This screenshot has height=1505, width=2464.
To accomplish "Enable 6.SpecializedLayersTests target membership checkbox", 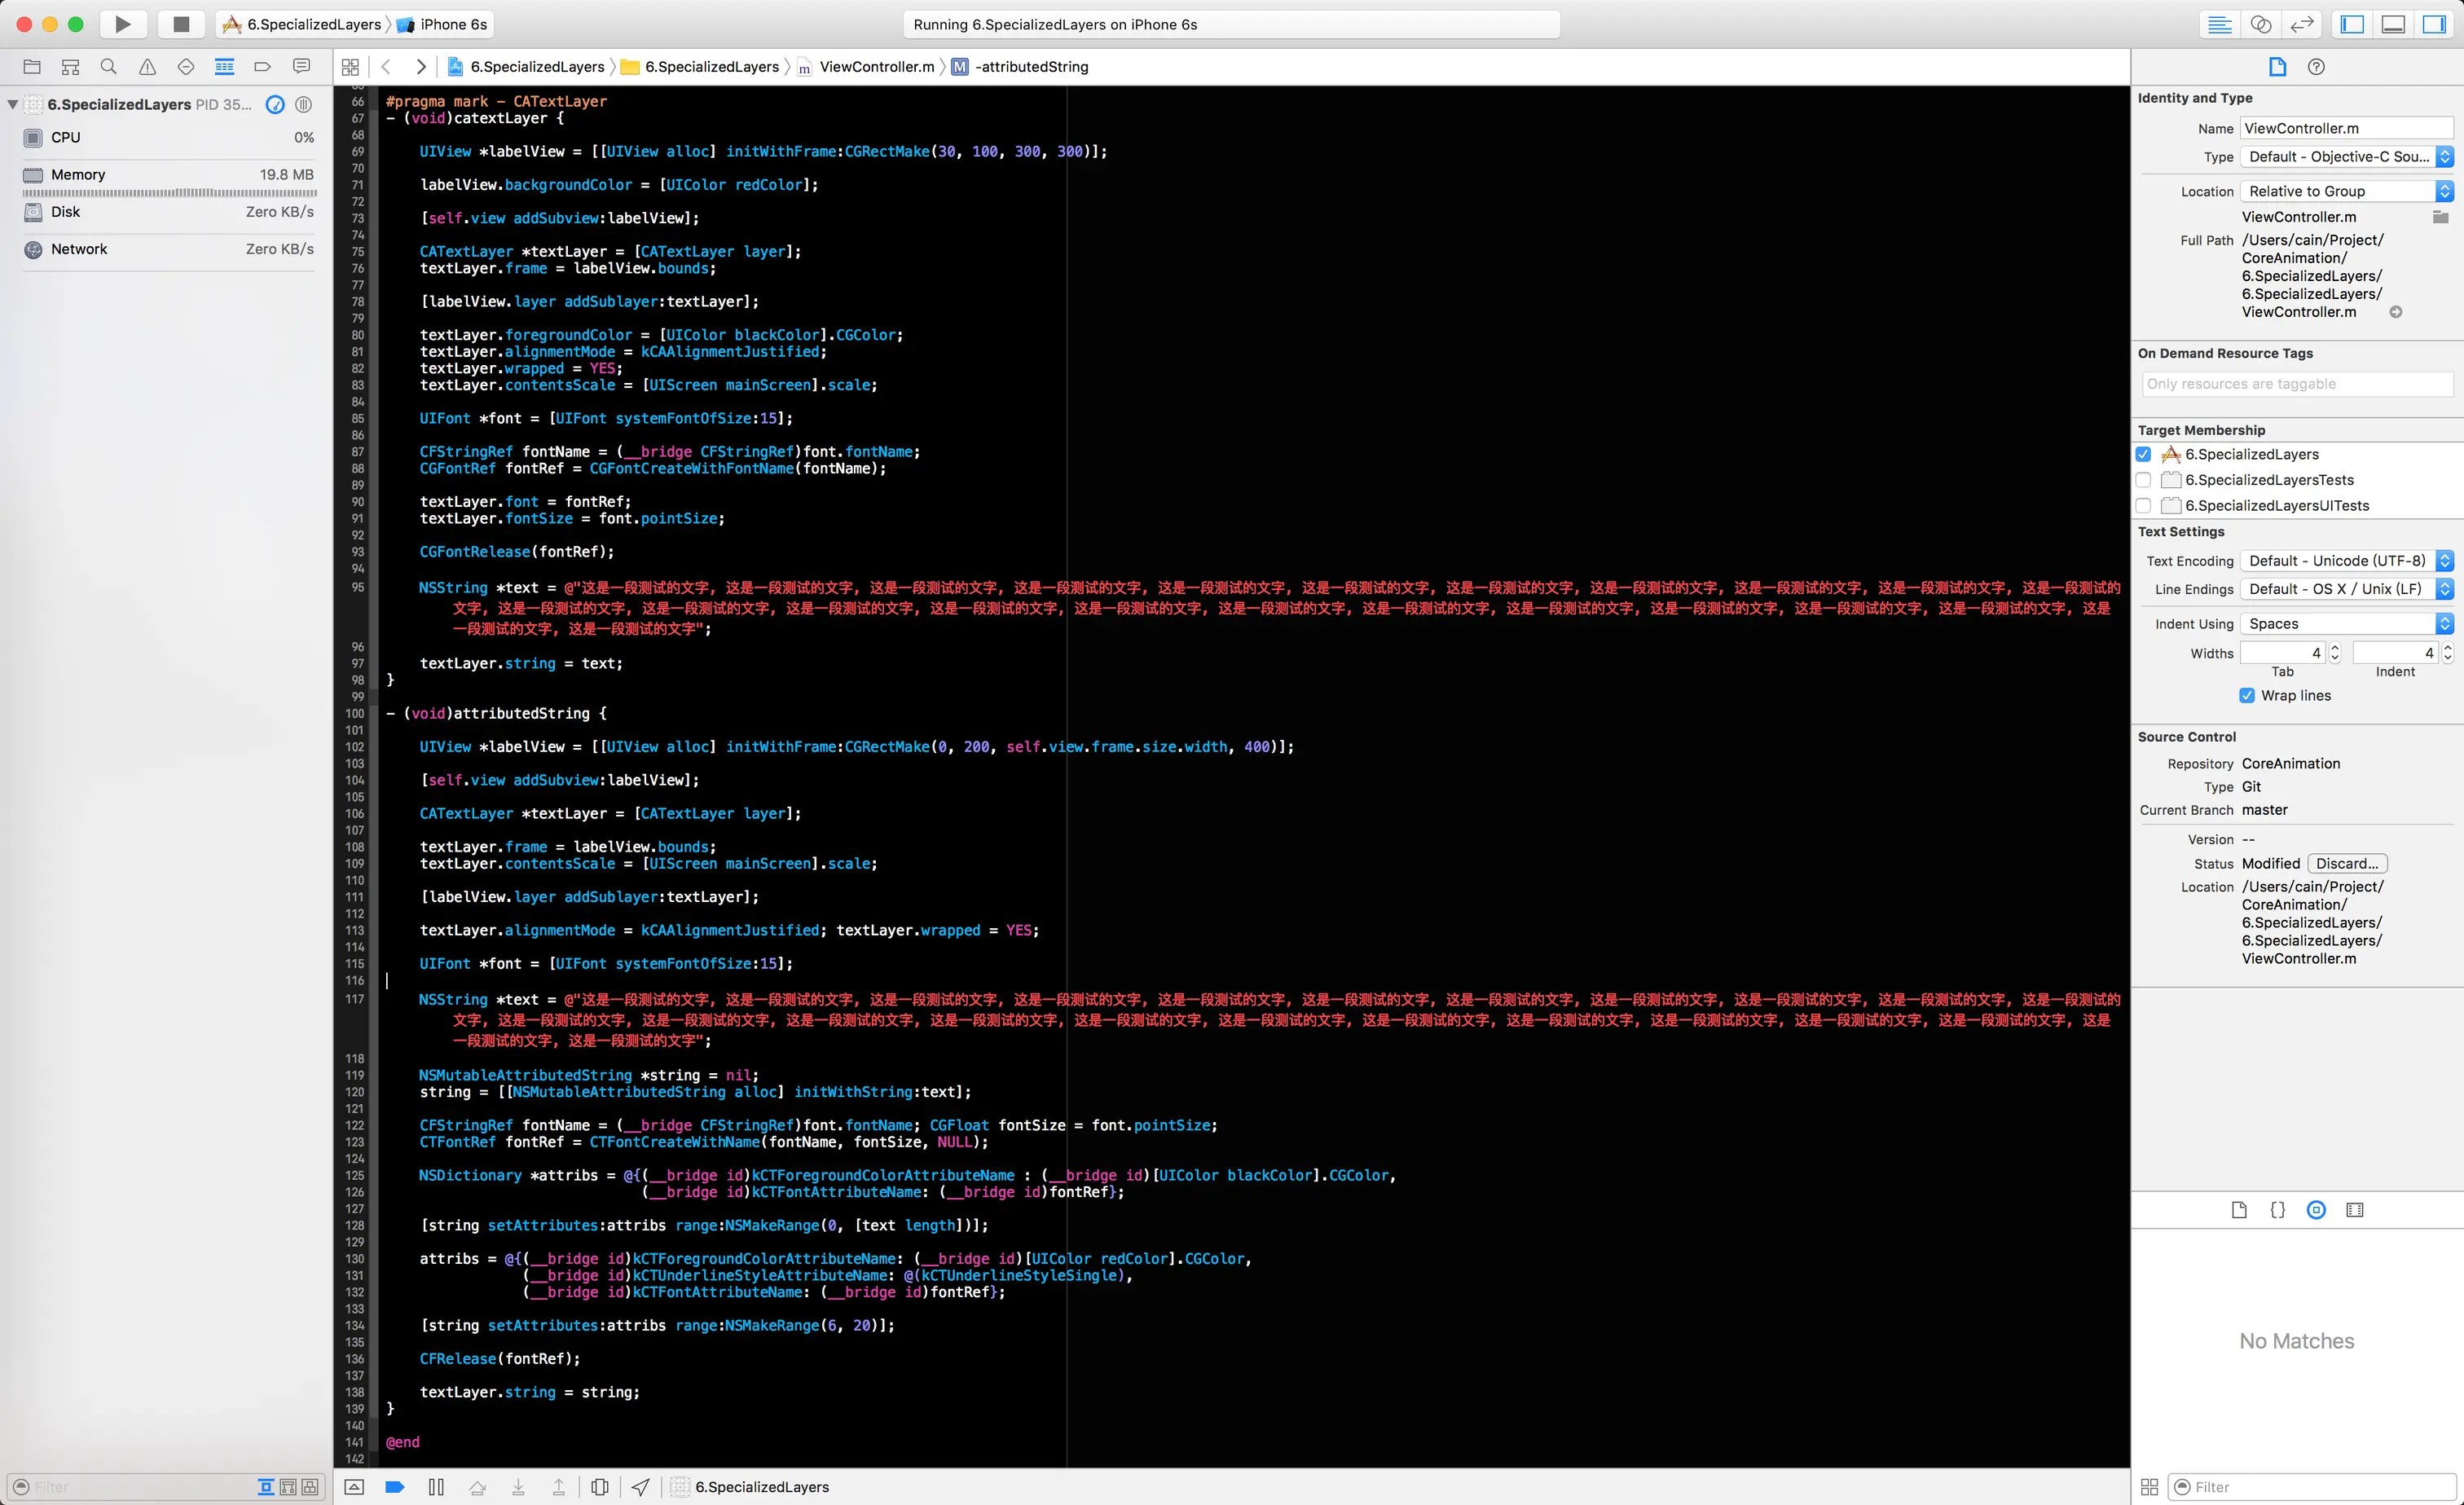I will coord(2144,480).
